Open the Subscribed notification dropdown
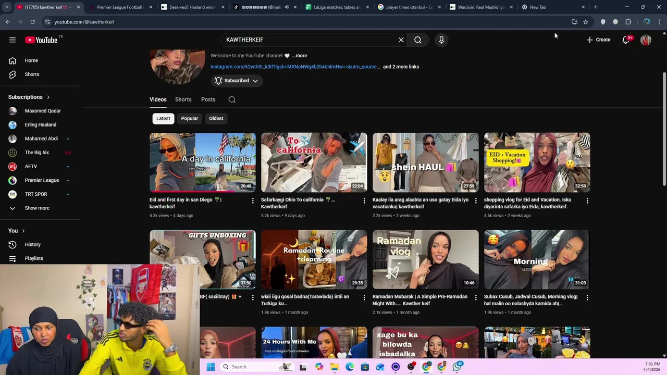Image resolution: width=667 pixels, height=375 pixels. (x=237, y=81)
